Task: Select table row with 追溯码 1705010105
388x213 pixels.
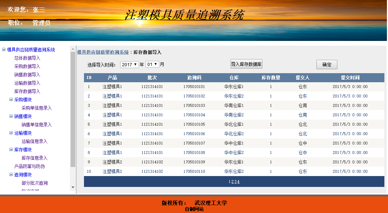Action: pos(194,124)
